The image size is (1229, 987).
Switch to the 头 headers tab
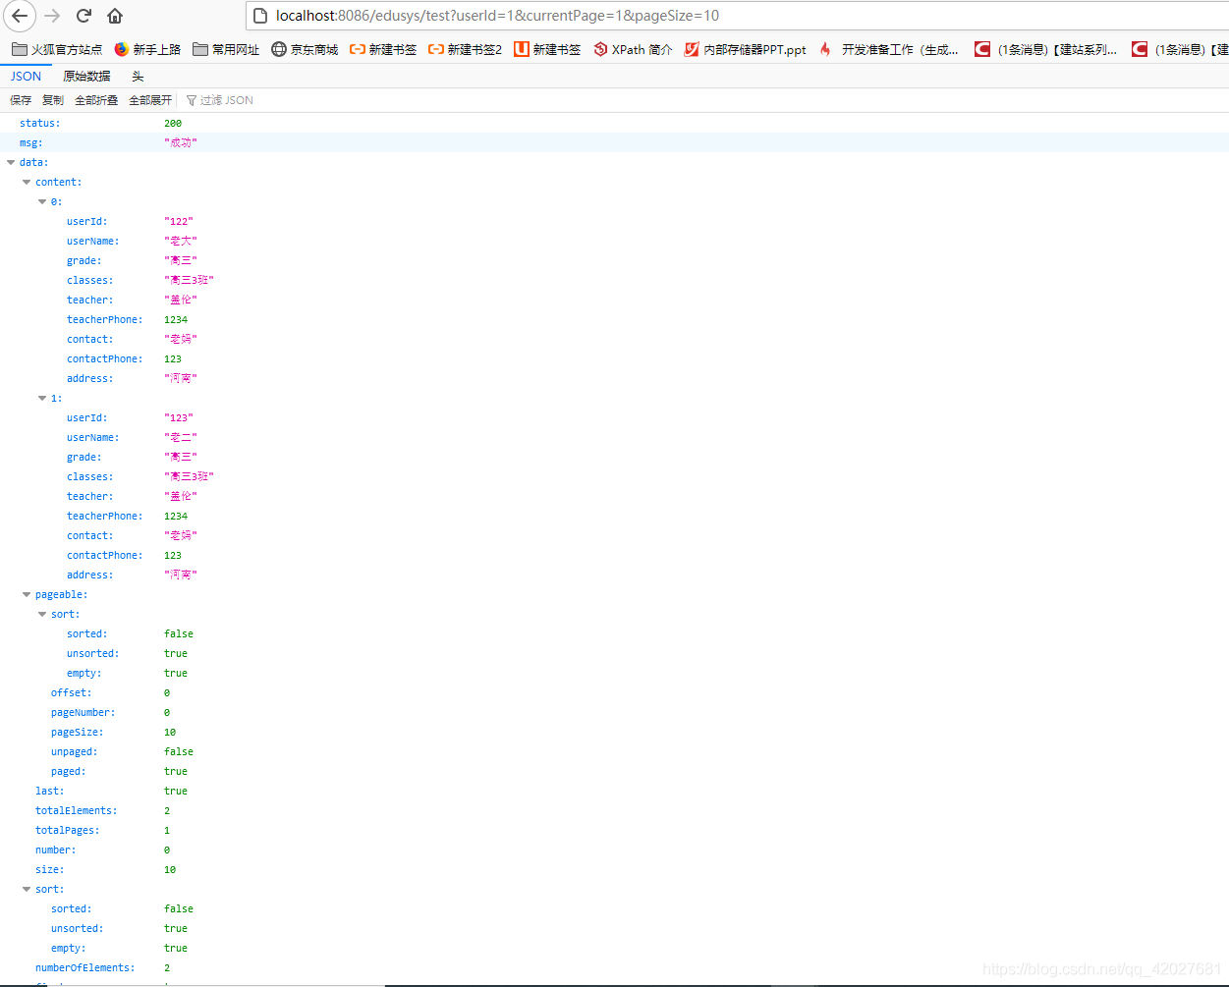pyautogui.click(x=138, y=76)
